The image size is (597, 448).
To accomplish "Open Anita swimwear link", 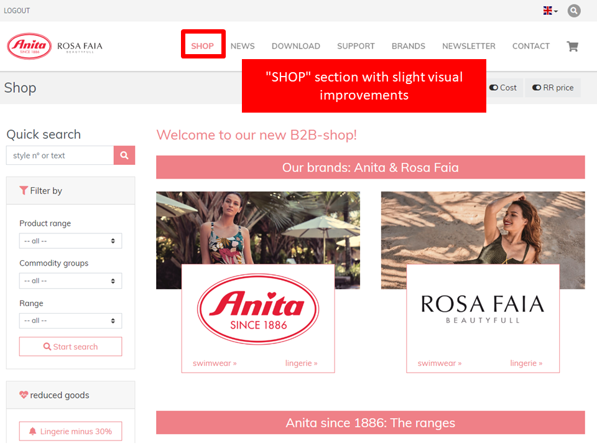I will (x=215, y=363).
